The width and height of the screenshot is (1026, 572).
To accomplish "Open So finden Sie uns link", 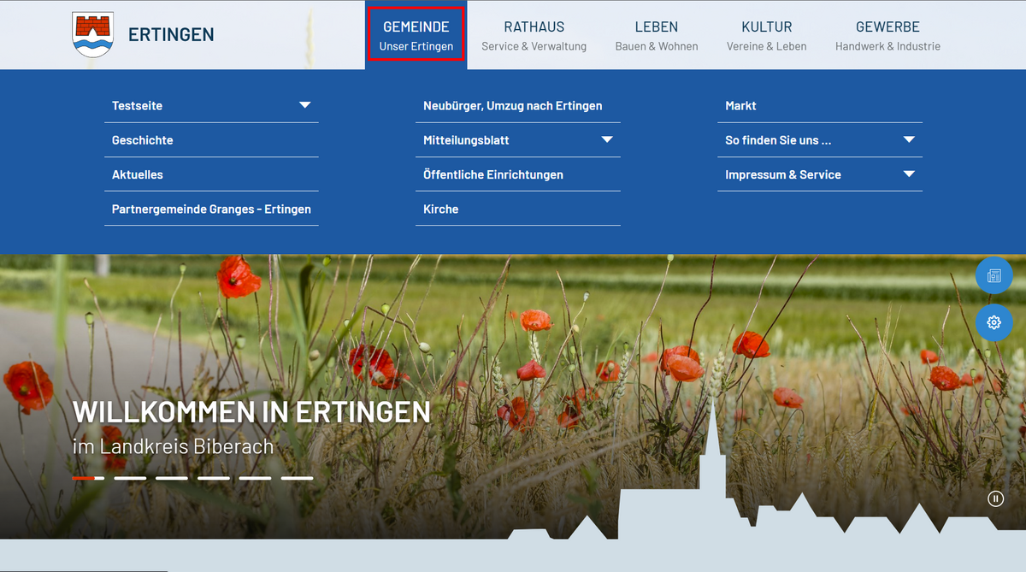I will (x=778, y=140).
